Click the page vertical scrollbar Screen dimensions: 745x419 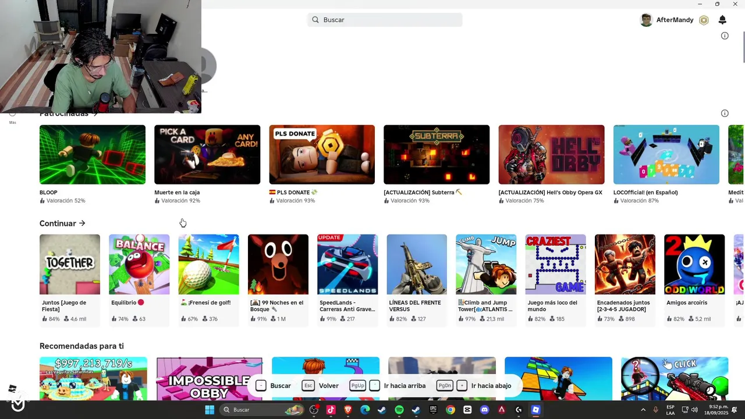click(743, 47)
